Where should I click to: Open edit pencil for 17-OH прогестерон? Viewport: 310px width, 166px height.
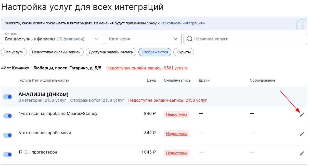click(x=302, y=153)
